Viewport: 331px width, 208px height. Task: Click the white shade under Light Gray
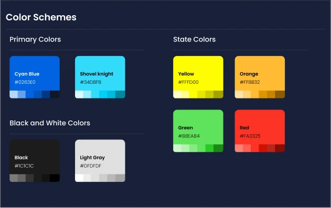[x=79, y=178]
